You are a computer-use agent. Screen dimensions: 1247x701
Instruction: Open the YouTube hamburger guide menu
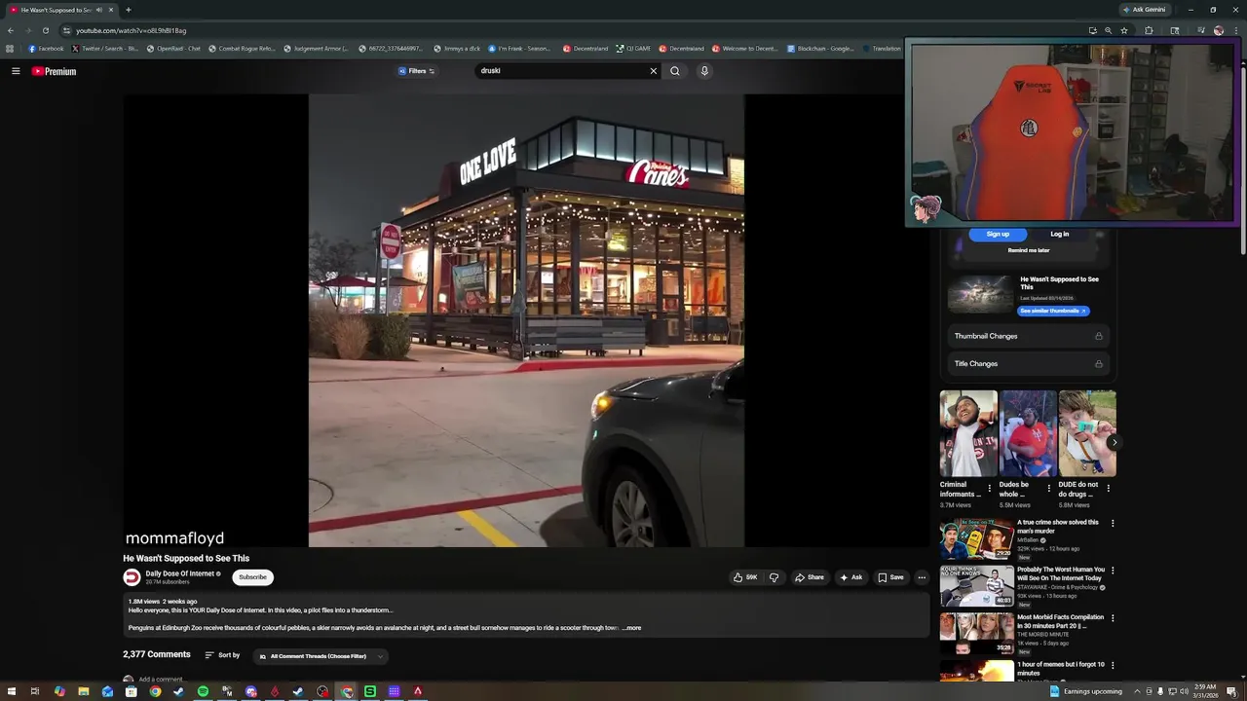pyautogui.click(x=16, y=71)
